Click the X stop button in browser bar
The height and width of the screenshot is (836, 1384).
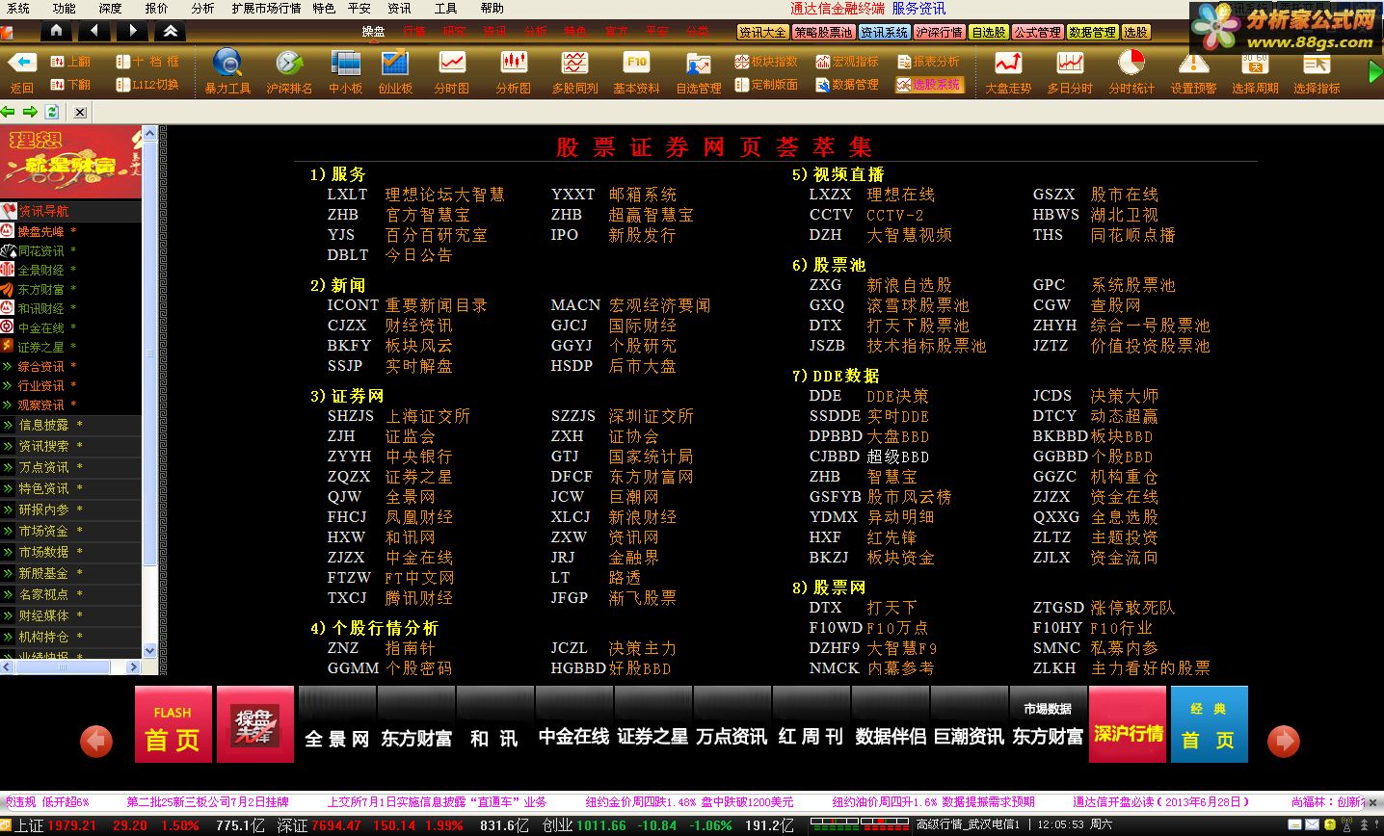pyautogui.click(x=80, y=112)
